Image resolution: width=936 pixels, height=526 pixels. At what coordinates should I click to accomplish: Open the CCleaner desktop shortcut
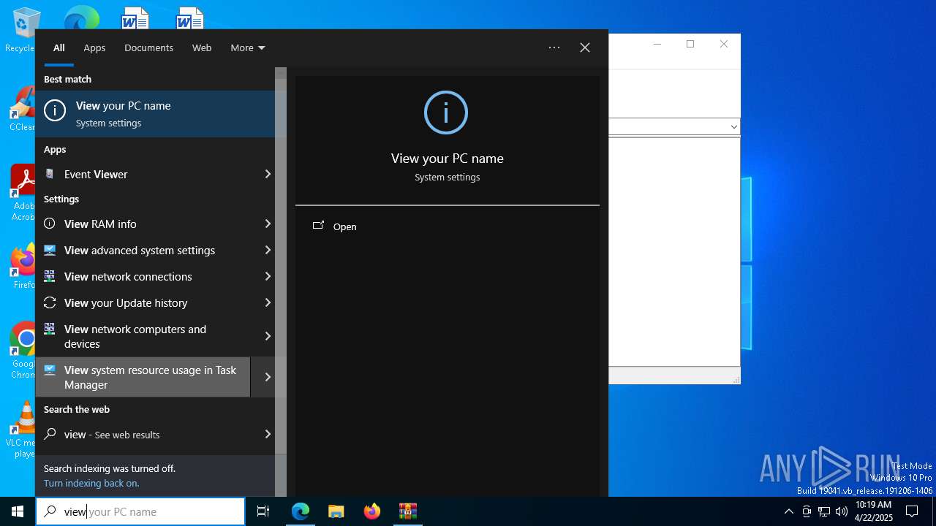(22, 110)
